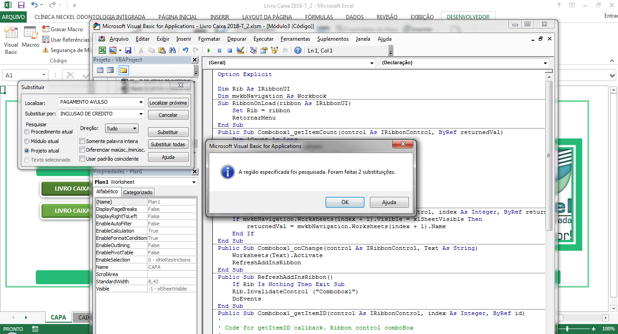The width and height of the screenshot is (618, 334).
Task: Click the Undo arrow in VBA toolbar
Action: pyautogui.click(x=186, y=50)
